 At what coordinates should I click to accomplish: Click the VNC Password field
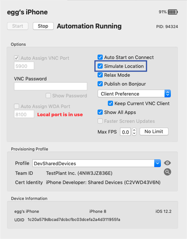[x=51, y=86]
